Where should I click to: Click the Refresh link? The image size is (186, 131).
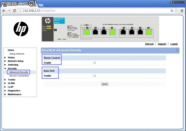pos(149,44)
